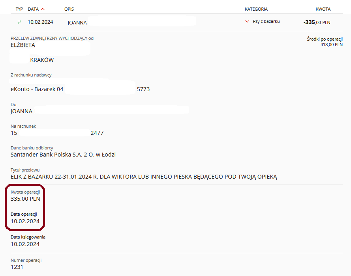Expand the category chevron beside Psy z bazarku
This screenshot has width=351, height=276.
point(247,22)
